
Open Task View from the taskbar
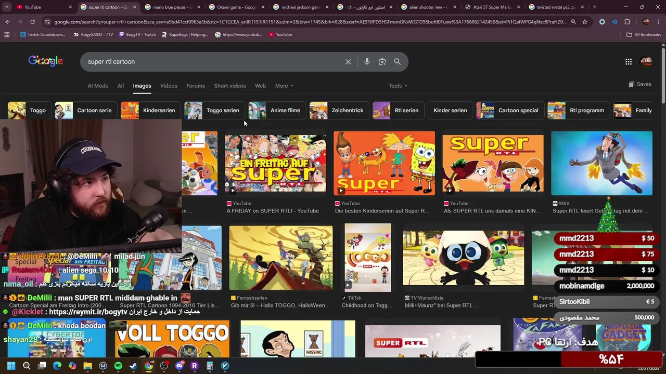(42, 366)
